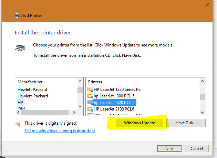Viewport: 217px width, 158px height.
Task: Select hp LaserJet 1320 PCL 5 printer
Action: click(x=115, y=103)
